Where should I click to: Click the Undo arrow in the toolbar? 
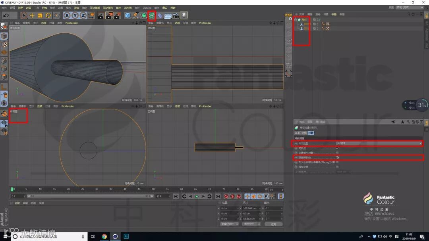click(x=6, y=15)
